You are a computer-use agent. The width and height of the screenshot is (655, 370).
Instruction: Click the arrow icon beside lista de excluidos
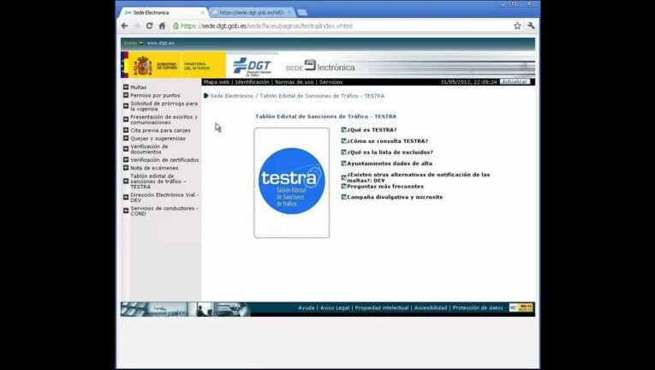coord(344,152)
